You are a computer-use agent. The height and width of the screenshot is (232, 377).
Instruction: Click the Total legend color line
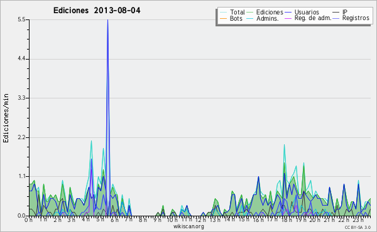(223, 13)
